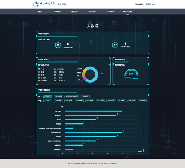Select the 经济教育与发展学院 domain filter
This screenshot has width=185, height=168.
click(72, 97)
